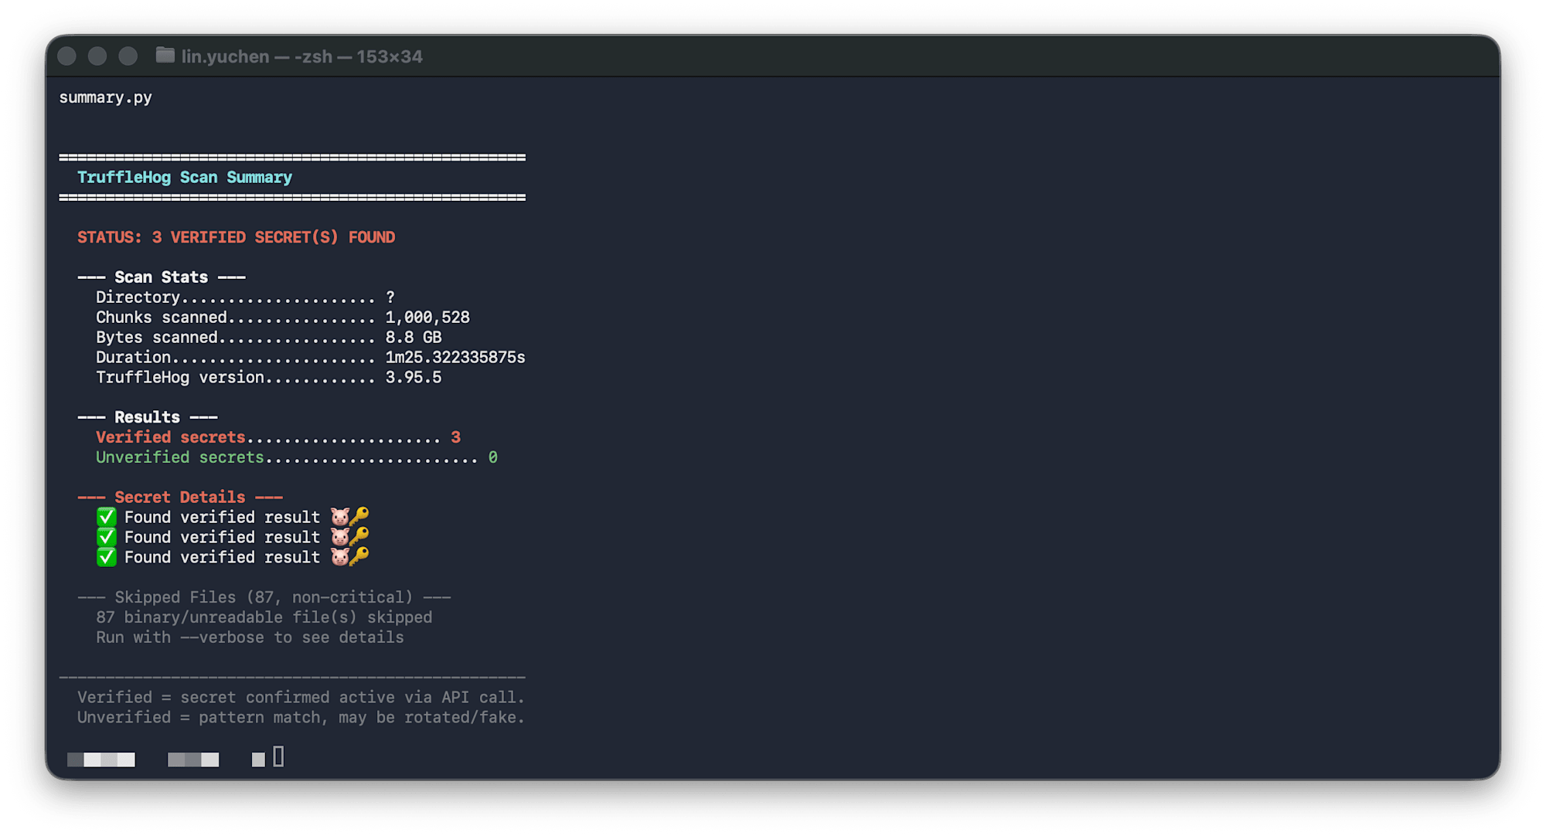Click the "Results" section header
This screenshot has height=836, width=1546.
148,417
